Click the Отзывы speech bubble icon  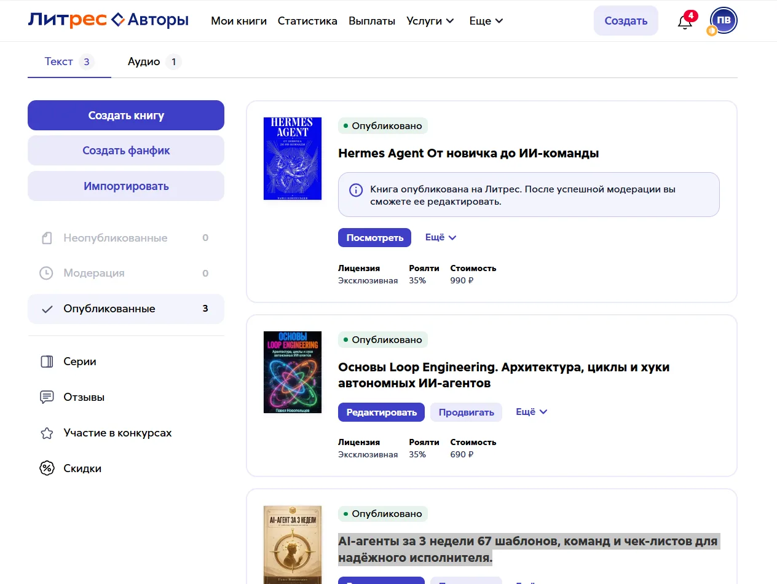pos(47,397)
